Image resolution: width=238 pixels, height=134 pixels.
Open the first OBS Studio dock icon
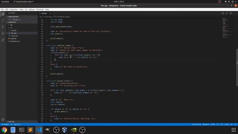[56, 130]
